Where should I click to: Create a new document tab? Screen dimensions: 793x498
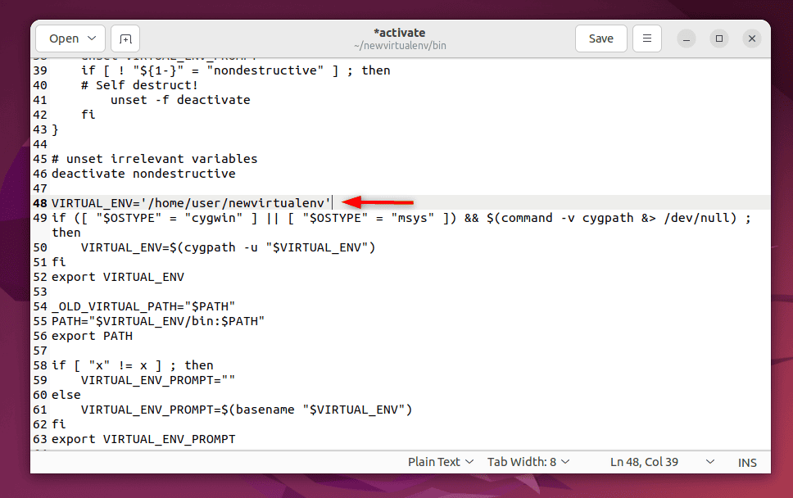(125, 38)
